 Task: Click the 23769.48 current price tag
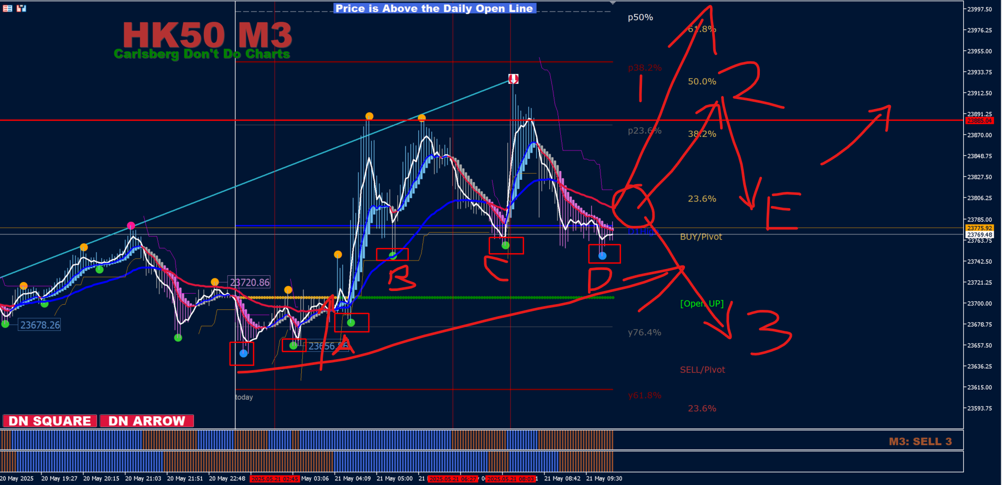[979, 235]
